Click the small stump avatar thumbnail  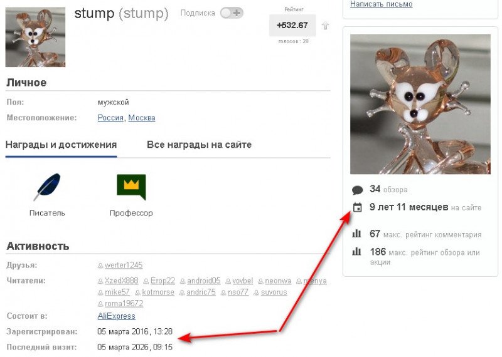[35, 37]
